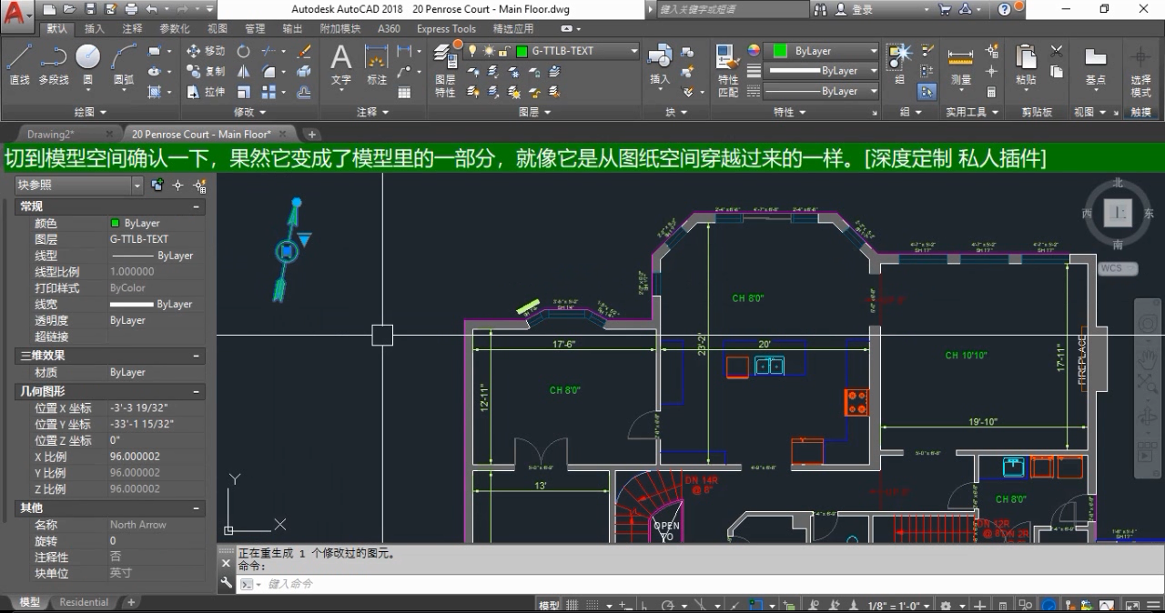This screenshot has height=613, width=1165.
Task: Expand the Annotation (注释) panel
Action: 372,112
